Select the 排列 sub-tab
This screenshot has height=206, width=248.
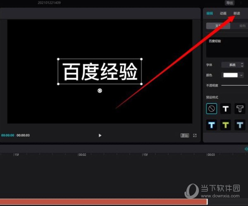(x=242, y=26)
